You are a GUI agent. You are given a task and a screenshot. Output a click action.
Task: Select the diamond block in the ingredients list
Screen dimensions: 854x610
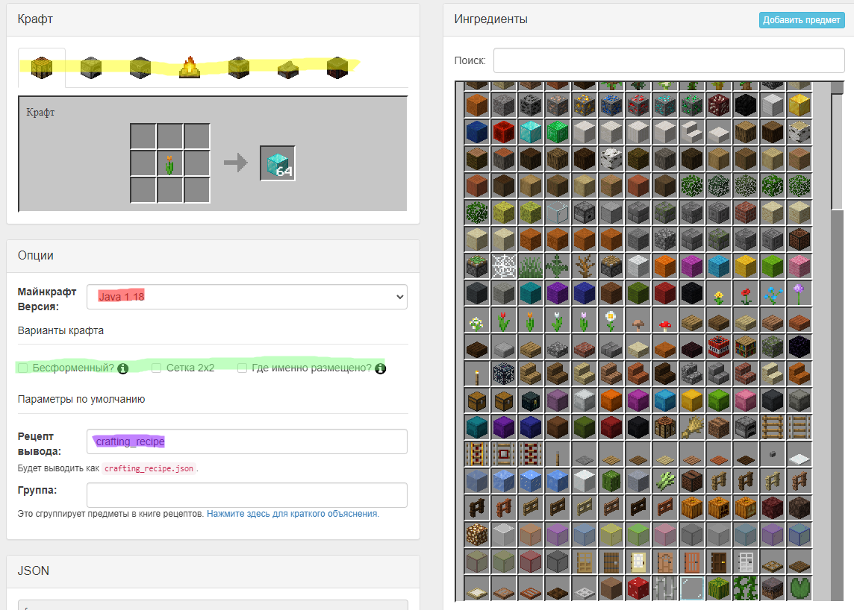click(x=531, y=131)
